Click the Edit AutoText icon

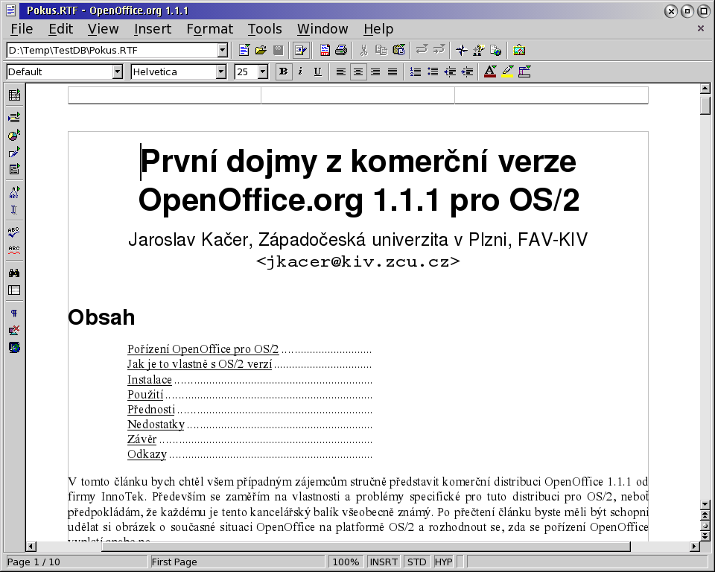tap(14, 192)
